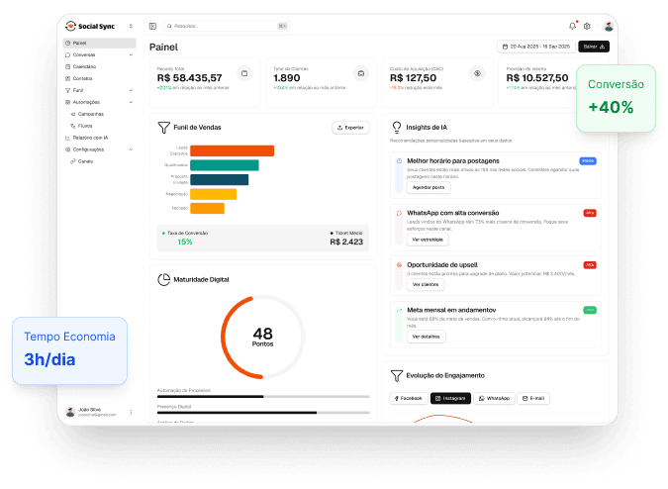The height and width of the screenshot is (489, 668).
Task: Click the user avatar in top bar
Action: tap(609, 26)
